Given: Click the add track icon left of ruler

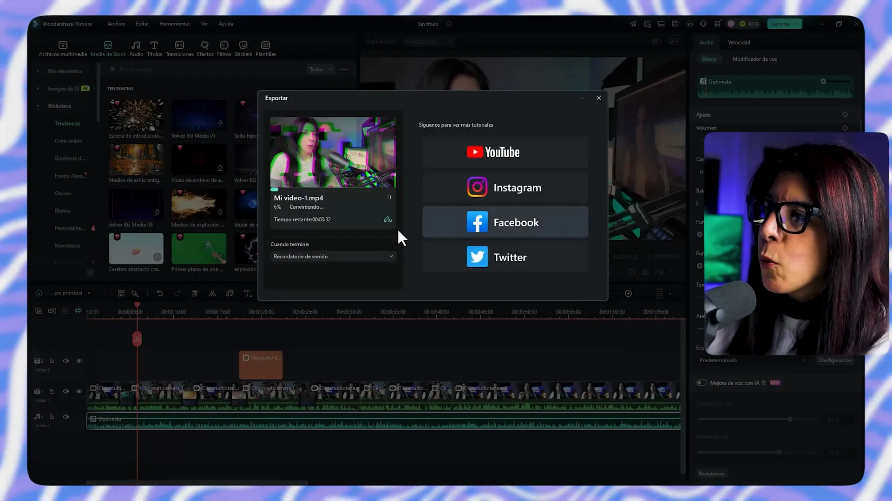Looking at the screenshot, I should click(39, 311).
